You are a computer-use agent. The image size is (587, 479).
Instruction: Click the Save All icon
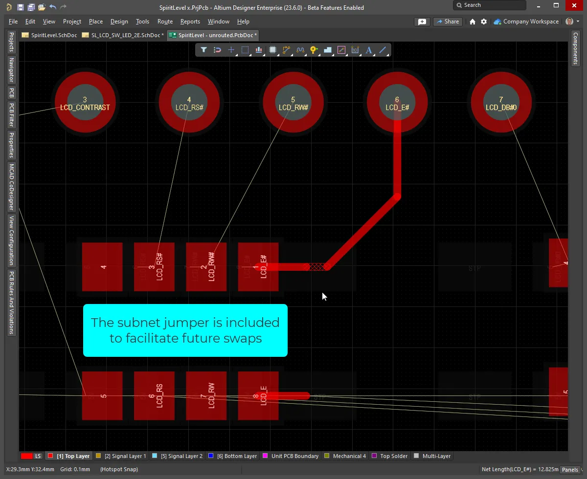coord(31,7)
